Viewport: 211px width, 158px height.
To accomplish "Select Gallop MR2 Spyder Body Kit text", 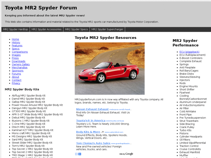I will [x=28, y=102].
